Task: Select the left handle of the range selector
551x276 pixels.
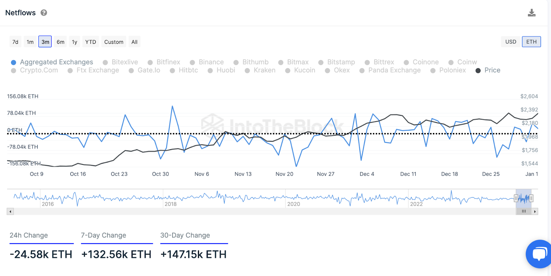Action: (x=516, y=198)
